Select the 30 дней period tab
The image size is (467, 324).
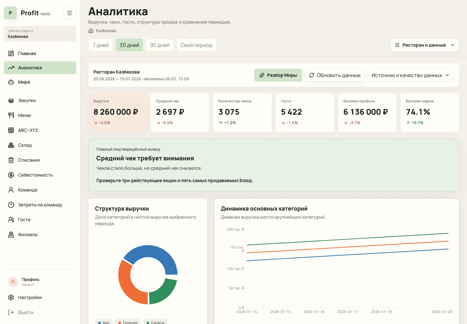click(x=129, y=45)
